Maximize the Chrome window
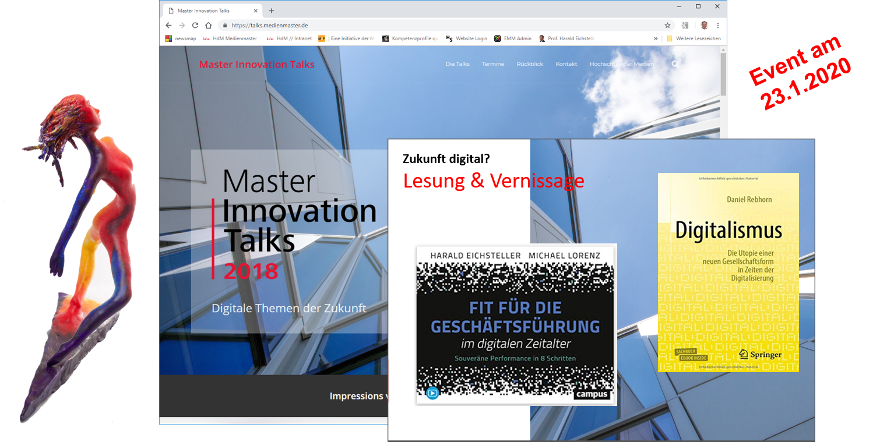Screen dimensions: 873x442 [698, 6]
